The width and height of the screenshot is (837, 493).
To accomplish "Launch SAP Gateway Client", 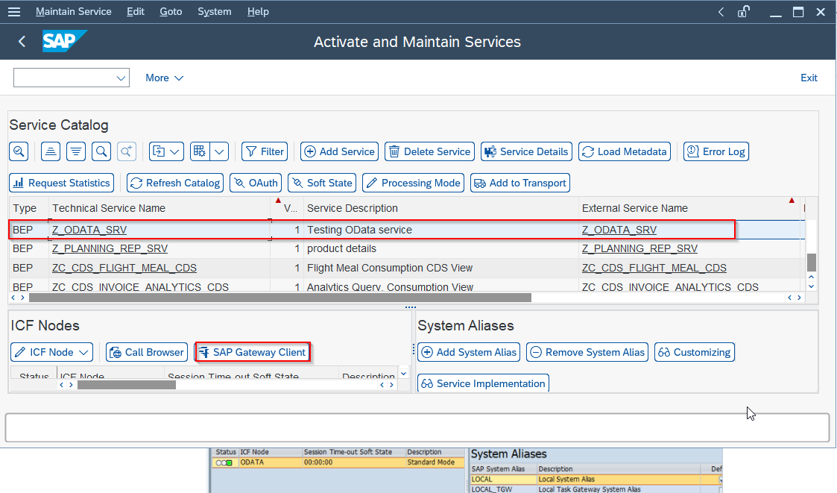I will coord(253,353).
